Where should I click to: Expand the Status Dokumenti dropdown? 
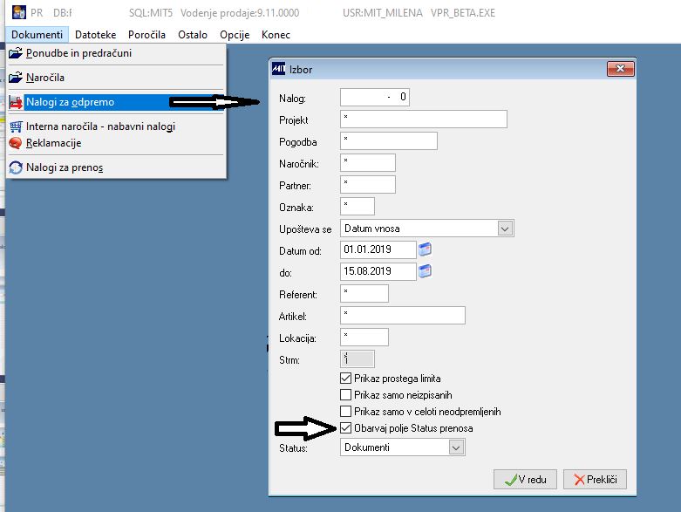click(456, 447)
